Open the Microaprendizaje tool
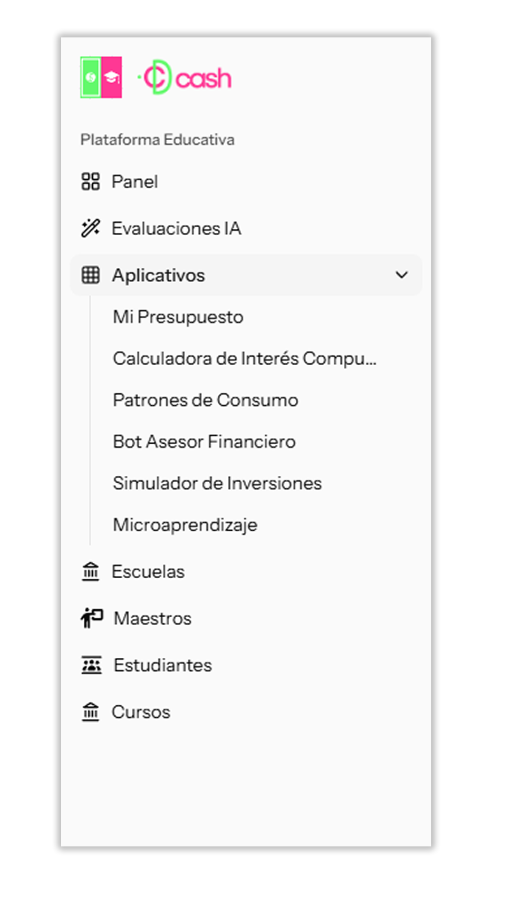Image resolution: width=513 pixels, height=916 pixels. click(185, 524)
